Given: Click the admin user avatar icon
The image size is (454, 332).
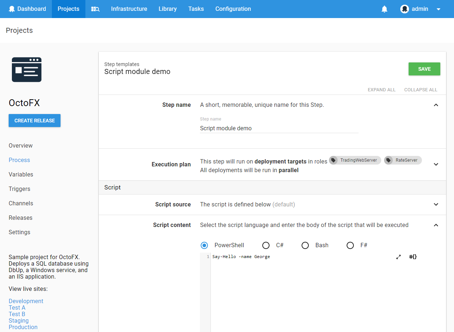Looking at the screenshot, I should pos(404,9).
